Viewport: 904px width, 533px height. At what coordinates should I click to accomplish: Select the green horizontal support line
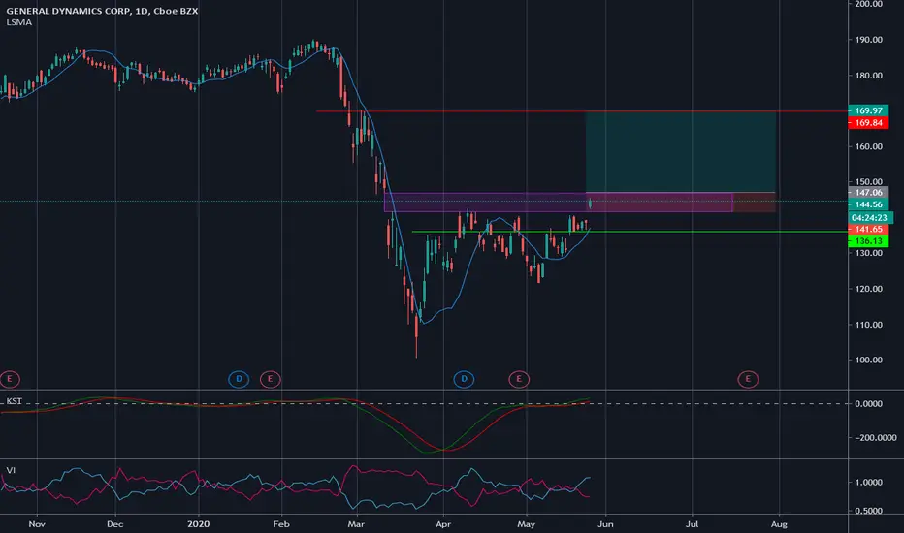tap(630, 232)
